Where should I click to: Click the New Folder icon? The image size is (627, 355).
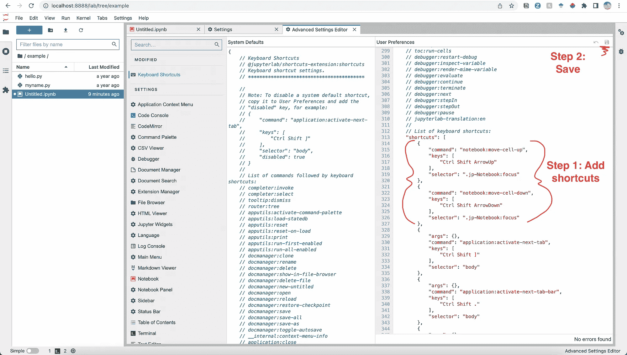(x=50, y=30)
